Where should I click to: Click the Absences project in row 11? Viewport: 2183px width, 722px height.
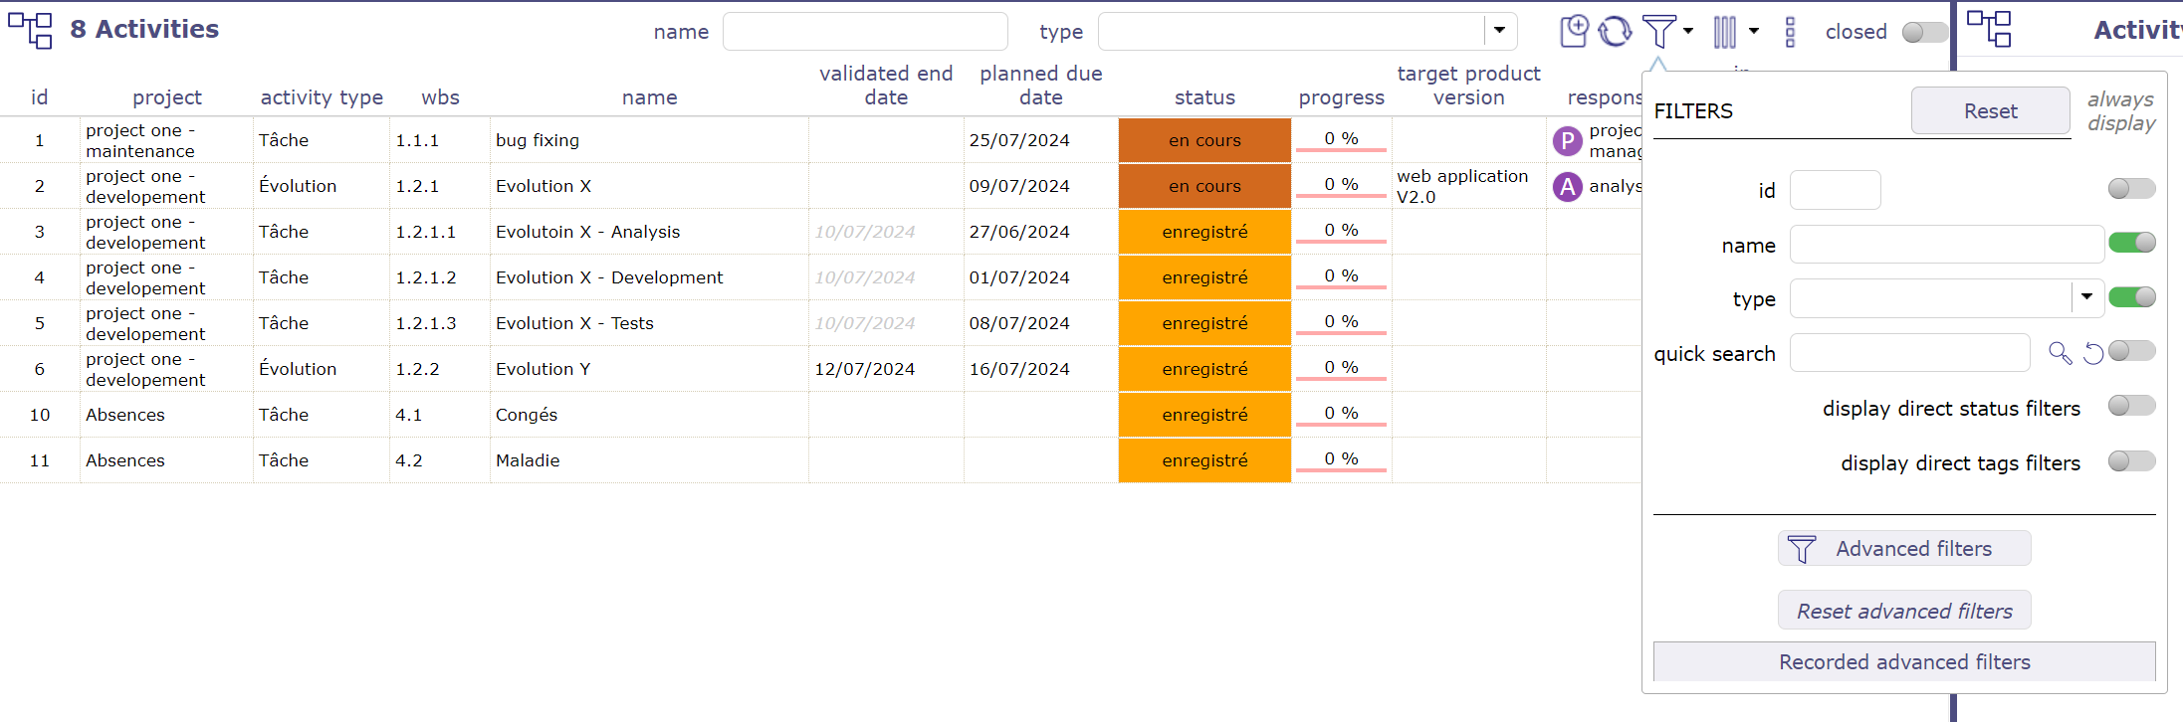tap(125, 460)
